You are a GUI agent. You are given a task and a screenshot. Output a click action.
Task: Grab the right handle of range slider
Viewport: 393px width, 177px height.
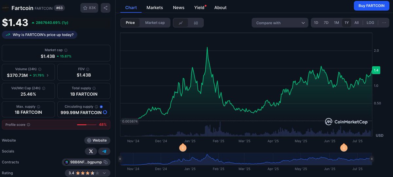[x=372, y=159]
